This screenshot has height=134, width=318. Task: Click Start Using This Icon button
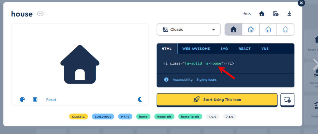click(x=217, y=100)
